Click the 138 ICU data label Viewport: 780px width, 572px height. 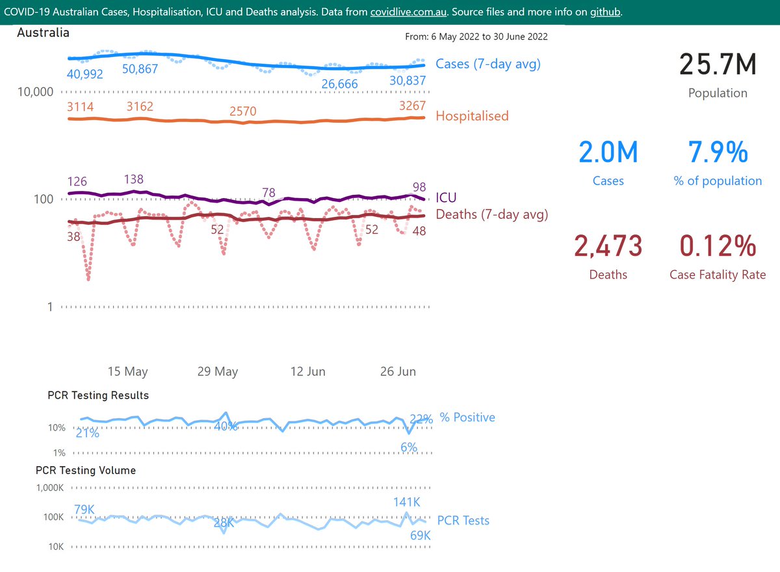point(135,179)
